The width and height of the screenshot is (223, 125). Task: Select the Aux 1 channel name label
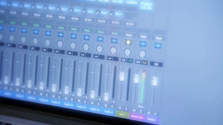click(122, 114)
